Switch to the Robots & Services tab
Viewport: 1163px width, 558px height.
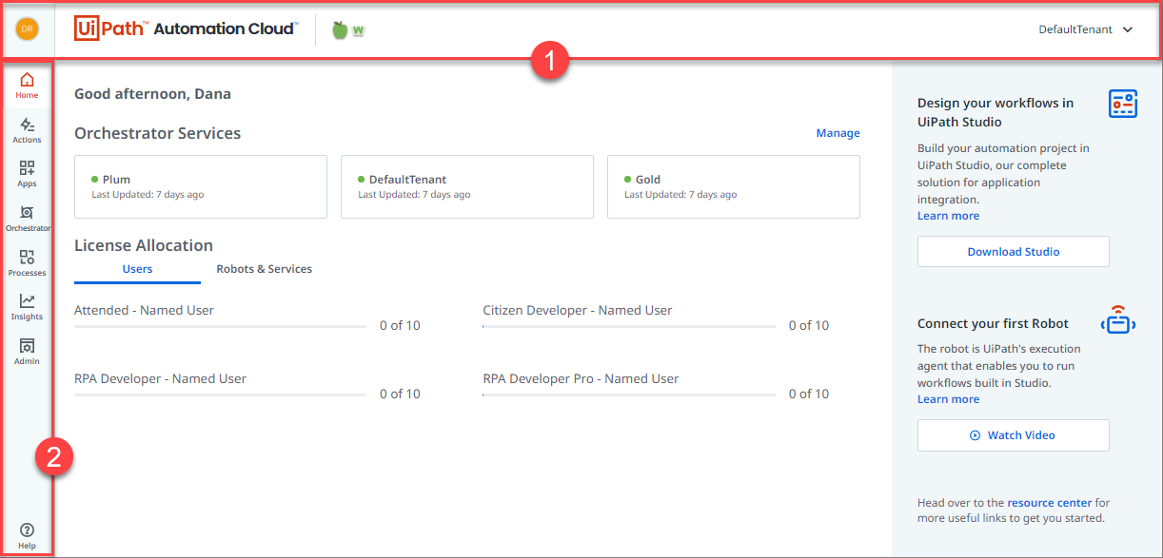pyautogui.click(x=265, y=269)
